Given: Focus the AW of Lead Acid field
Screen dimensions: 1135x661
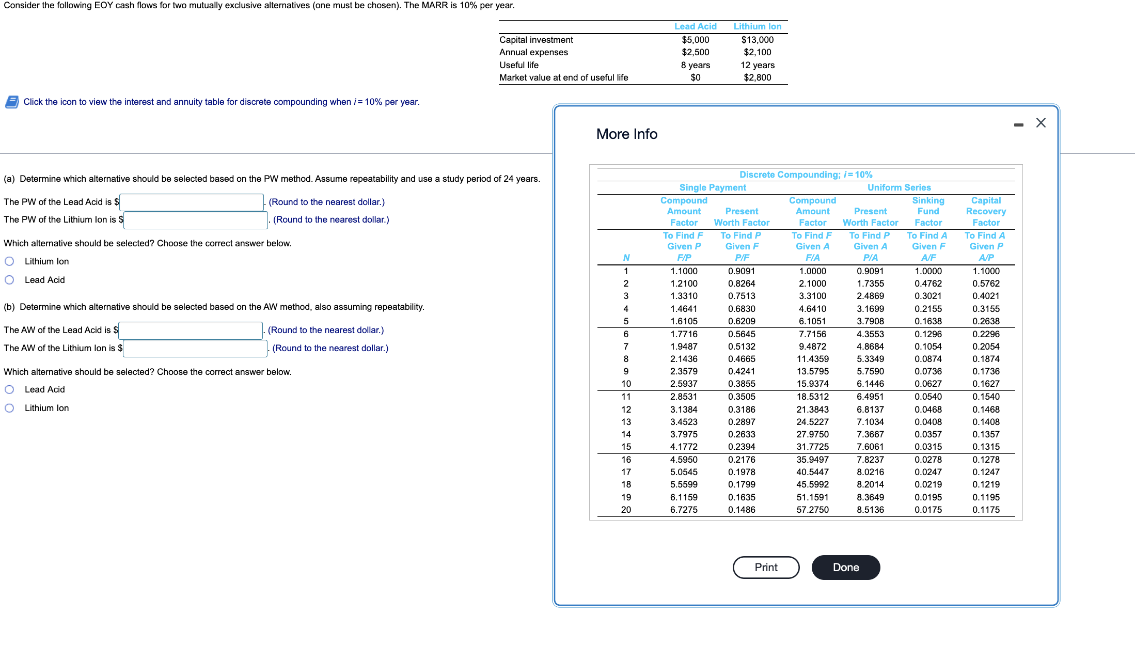Looking at the screenshot, I should tap(191, 330).
